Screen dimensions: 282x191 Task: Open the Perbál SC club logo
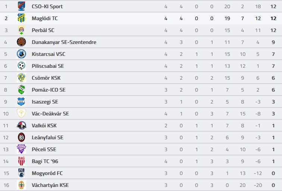(21, 30)
